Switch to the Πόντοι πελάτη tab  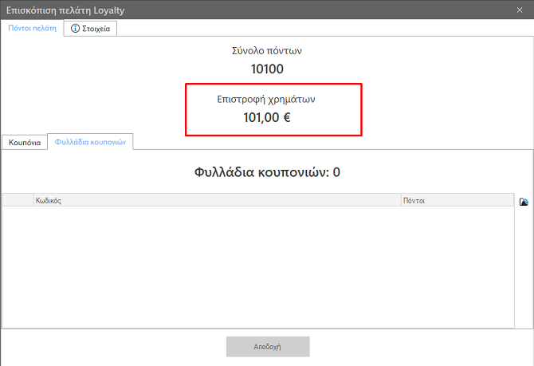[x=33, y=28]
